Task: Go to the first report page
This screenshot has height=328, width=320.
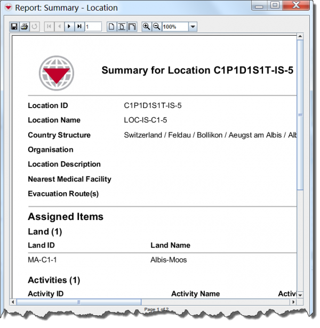Action: coord(50,27)
